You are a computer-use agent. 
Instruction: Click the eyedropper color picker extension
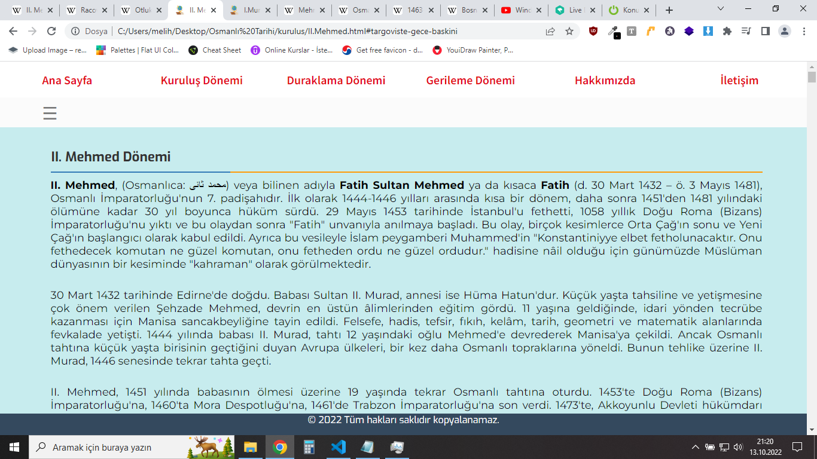(x=613, y=32)
